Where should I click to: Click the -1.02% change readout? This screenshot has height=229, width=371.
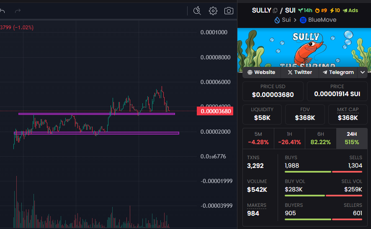pos(23,28)
